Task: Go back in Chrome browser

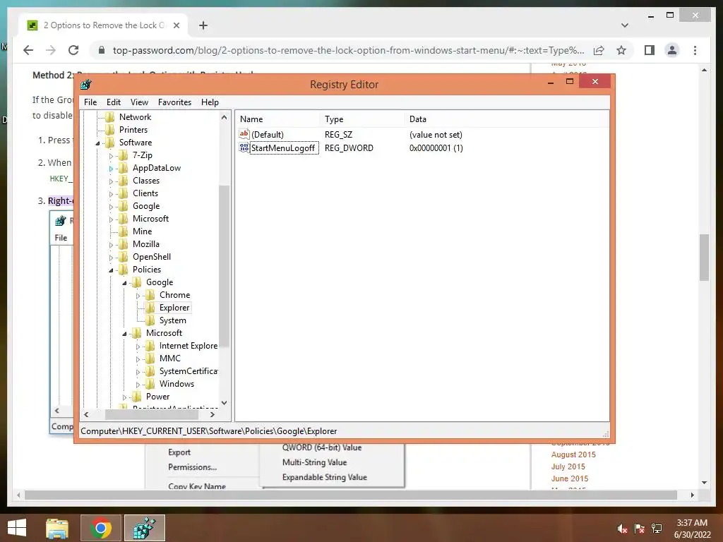Action: pos(28,50)
